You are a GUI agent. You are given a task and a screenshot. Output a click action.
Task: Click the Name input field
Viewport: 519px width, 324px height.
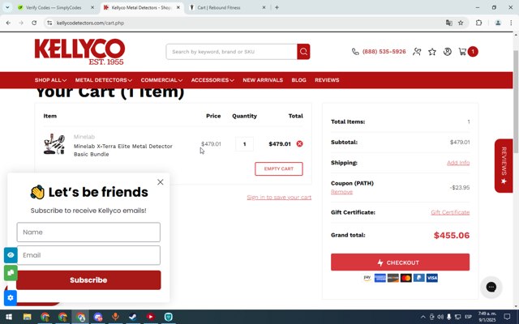pyautogui.click(x=88, y=232)
